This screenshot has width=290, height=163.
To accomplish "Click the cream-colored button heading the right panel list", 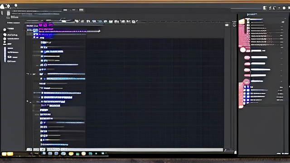I will pos(242,22).
